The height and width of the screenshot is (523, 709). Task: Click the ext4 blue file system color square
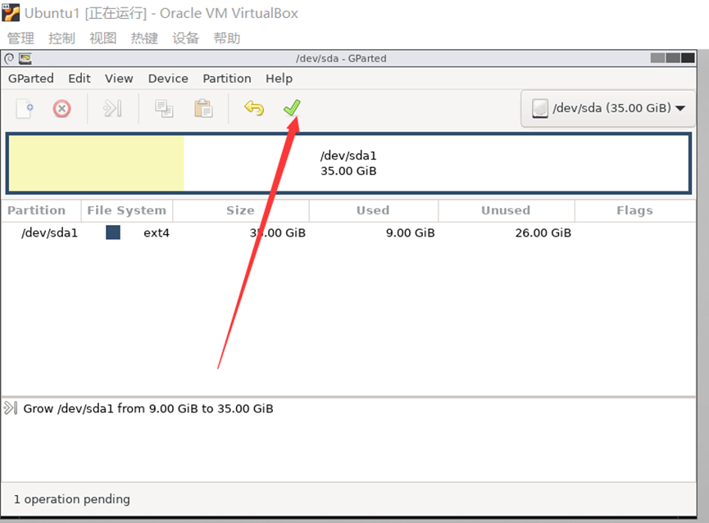click(x=113, y=232)
